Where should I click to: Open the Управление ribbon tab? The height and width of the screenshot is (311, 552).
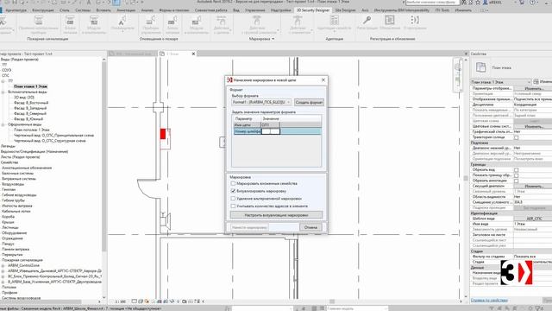(x=255, y=10)
